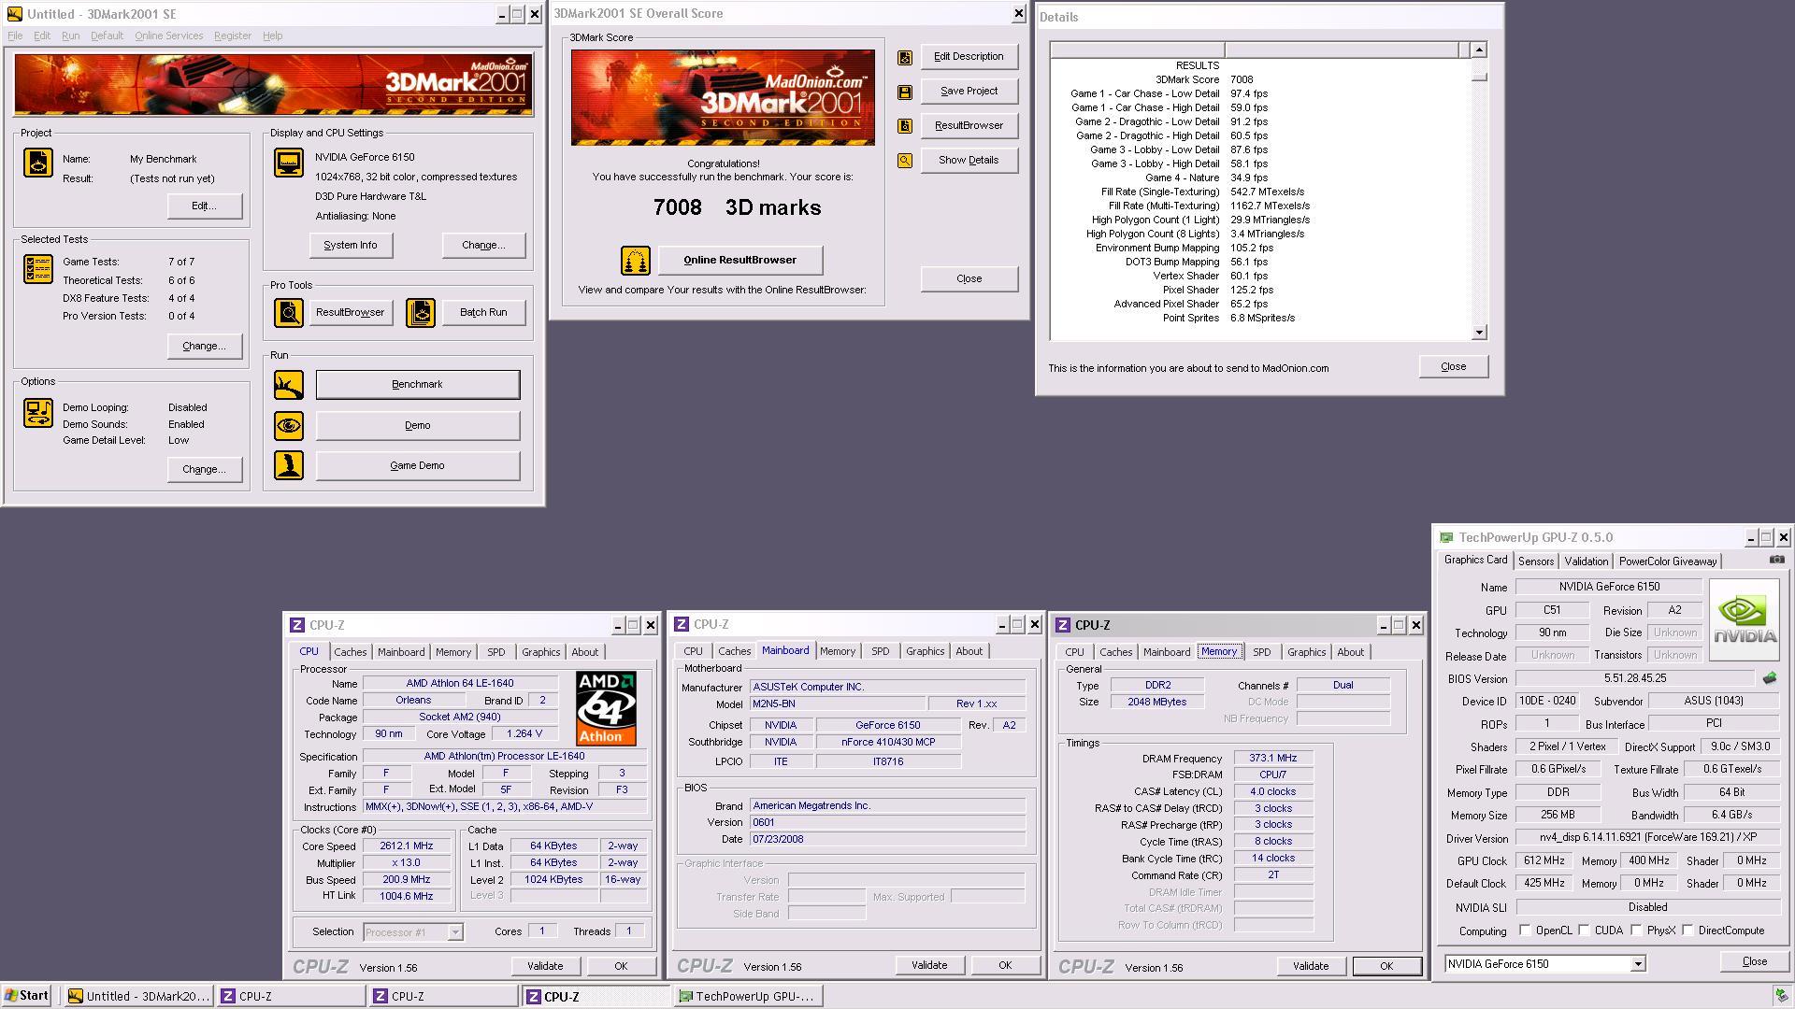Click the 3DMark2001 Second Edition banner image

tap(274, 85)
